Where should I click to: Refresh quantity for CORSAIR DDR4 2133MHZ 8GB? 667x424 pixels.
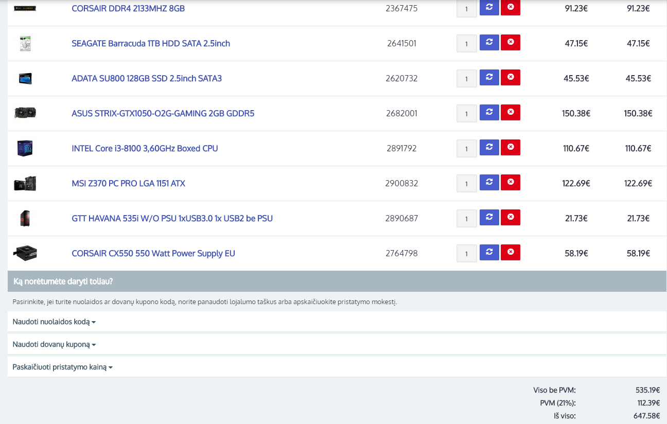tap(489, 7)
